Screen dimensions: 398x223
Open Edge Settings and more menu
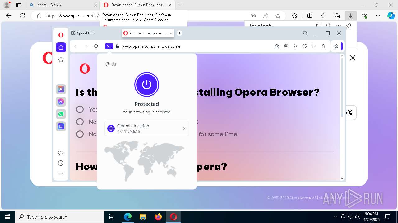point(378,16)
